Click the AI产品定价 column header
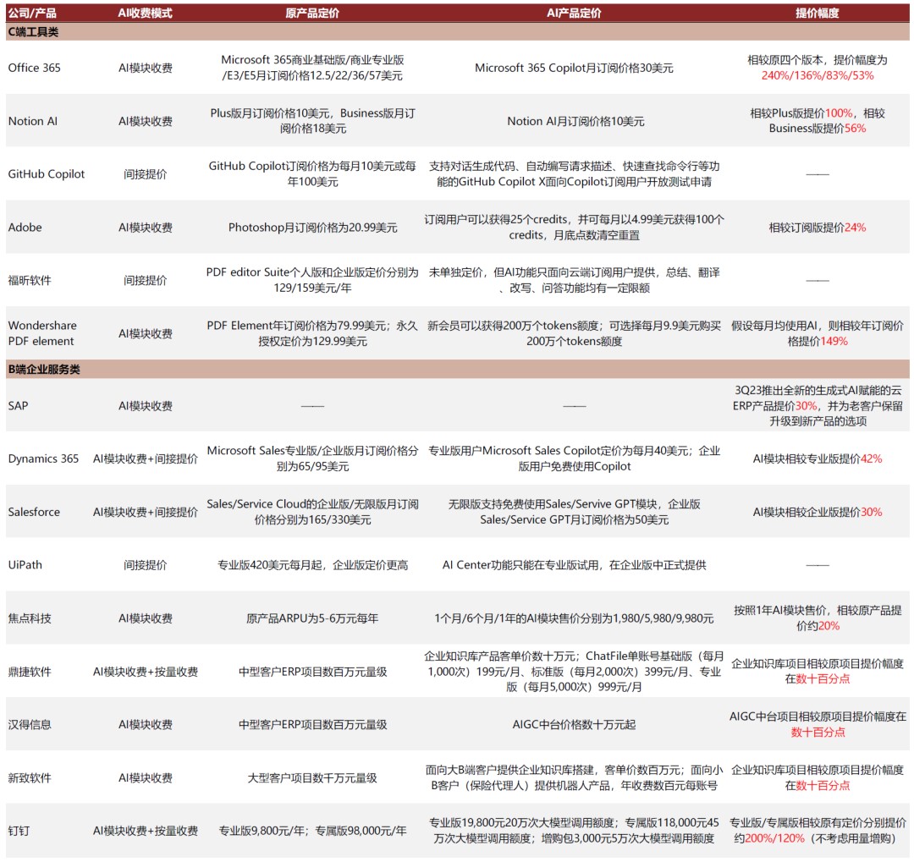Screen dimensions: 914x862 coord(574,13)
